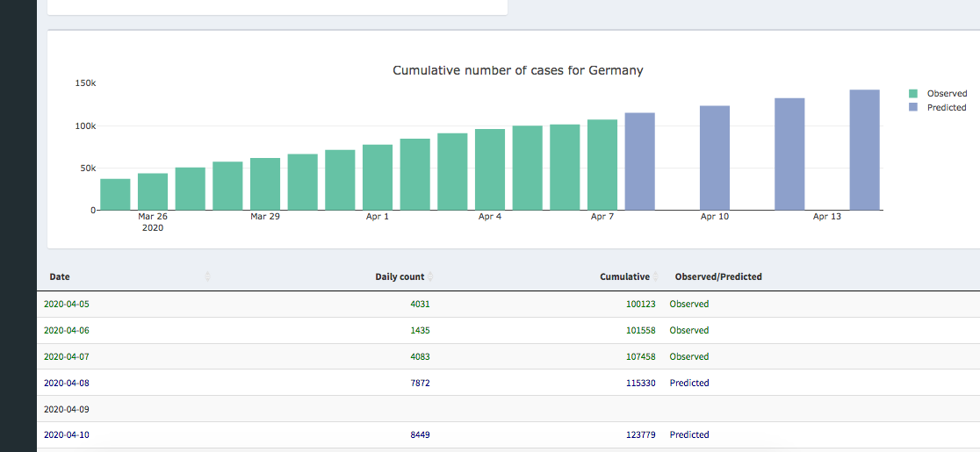980x452 pixels.
Task: Click the sort arrows beside Cumulative header
Action: [x=657, y=276]
